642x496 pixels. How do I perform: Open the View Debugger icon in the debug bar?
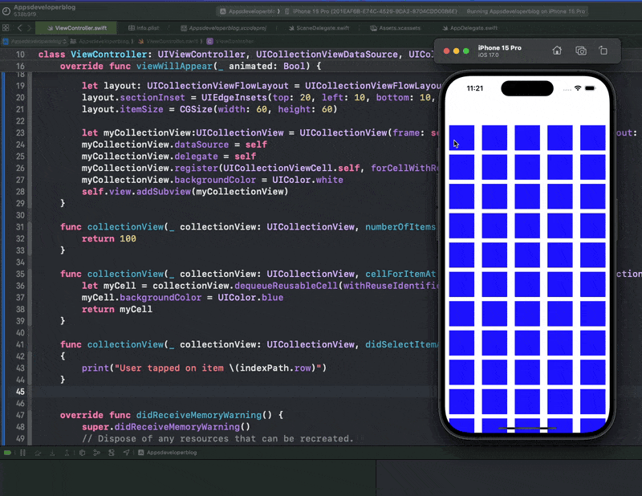[x=82, y=452]
